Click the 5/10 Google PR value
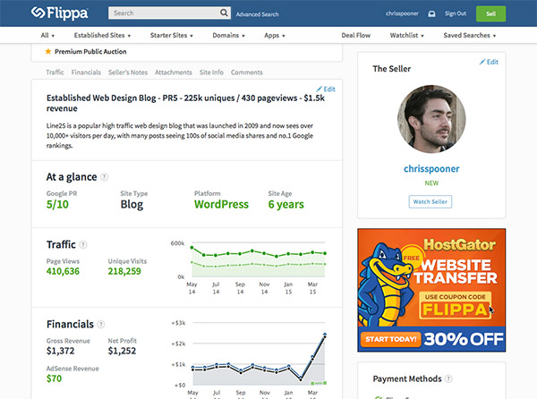 pyautogui.click(x=57, y=204)
